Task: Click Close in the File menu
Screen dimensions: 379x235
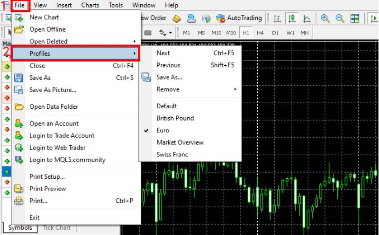Action: (76, 66)
